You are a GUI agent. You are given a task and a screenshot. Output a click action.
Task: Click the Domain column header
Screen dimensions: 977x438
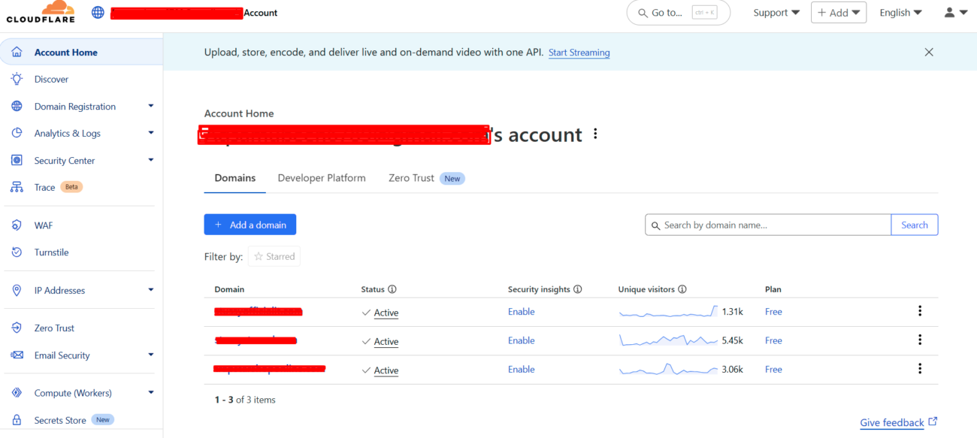[x=229, y=289]
